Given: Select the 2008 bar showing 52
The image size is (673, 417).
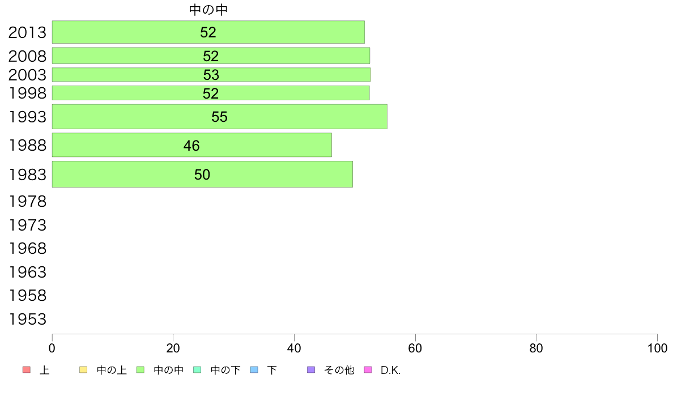Looking at the screenshot, I should 211,56.
